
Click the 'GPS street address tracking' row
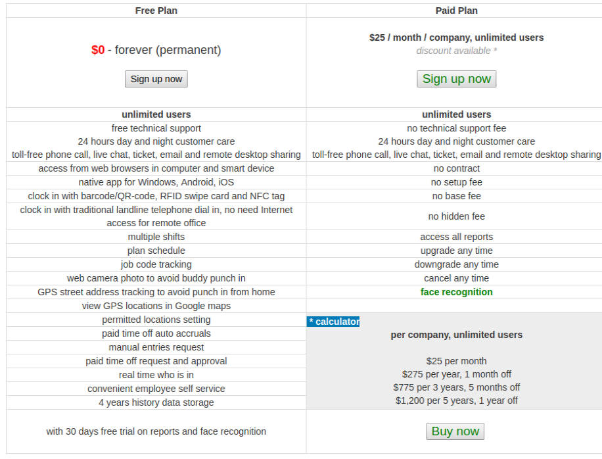click(156, 292)
